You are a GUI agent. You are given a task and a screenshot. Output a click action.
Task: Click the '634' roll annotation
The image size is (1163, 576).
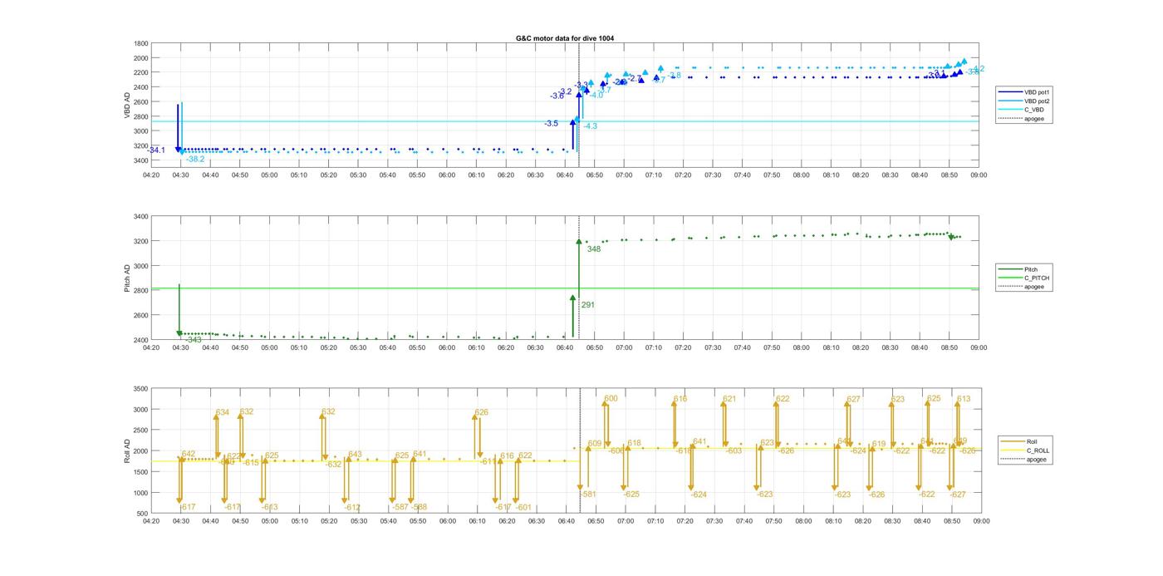tap(223, 412)
